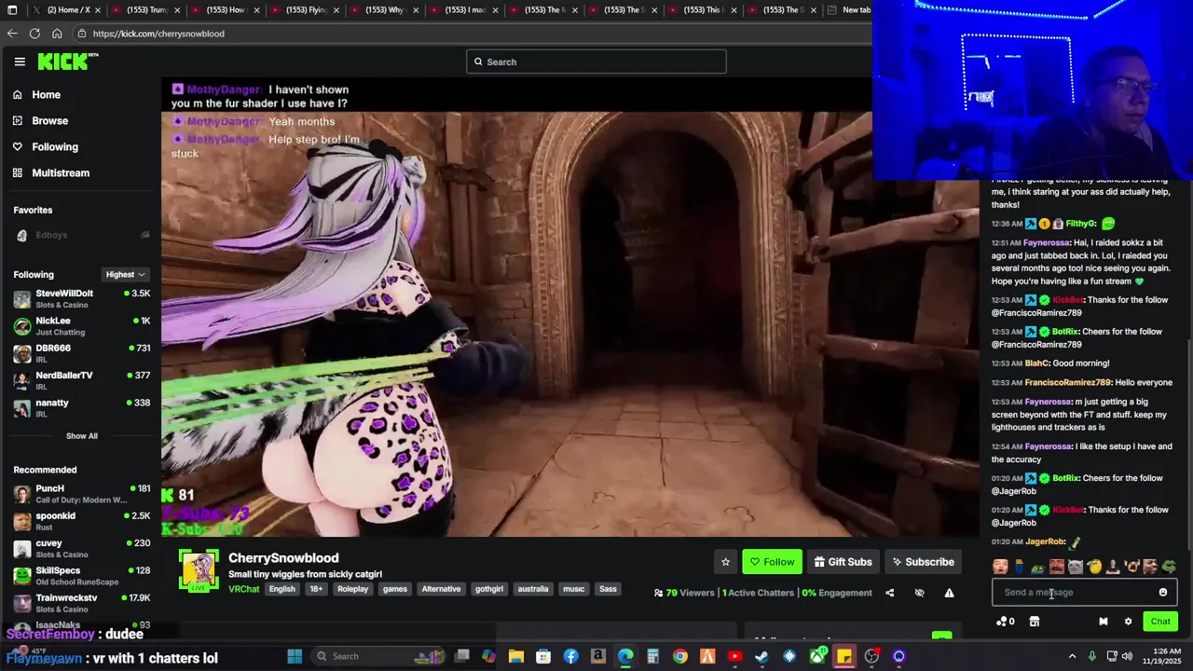
Task: Open Google Chrome from taskbar
Action: [680, 656]
